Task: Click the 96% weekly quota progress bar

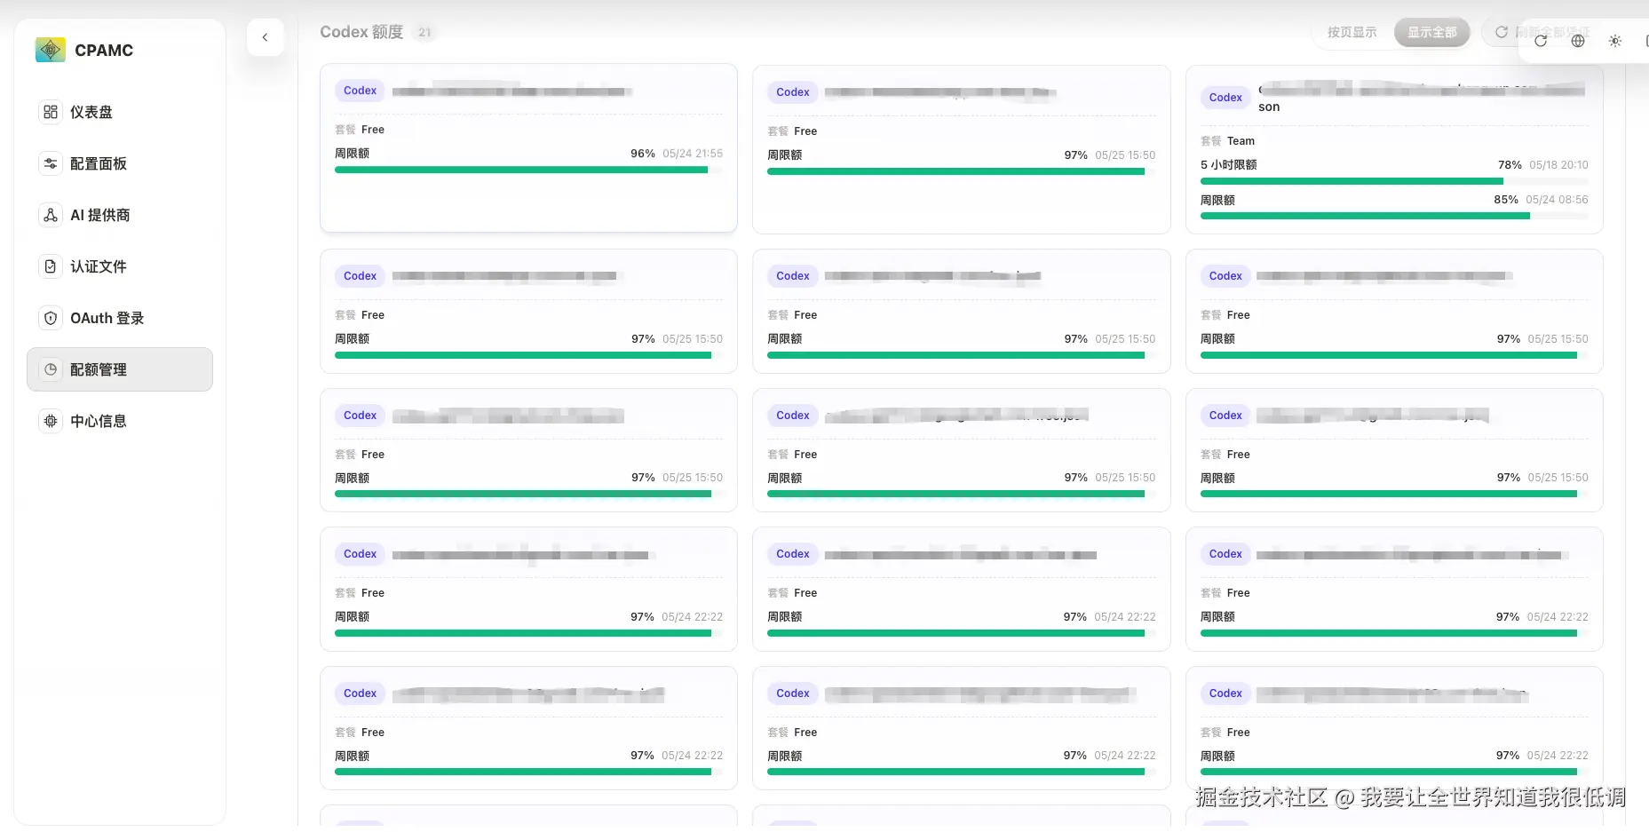Action: 528,170
